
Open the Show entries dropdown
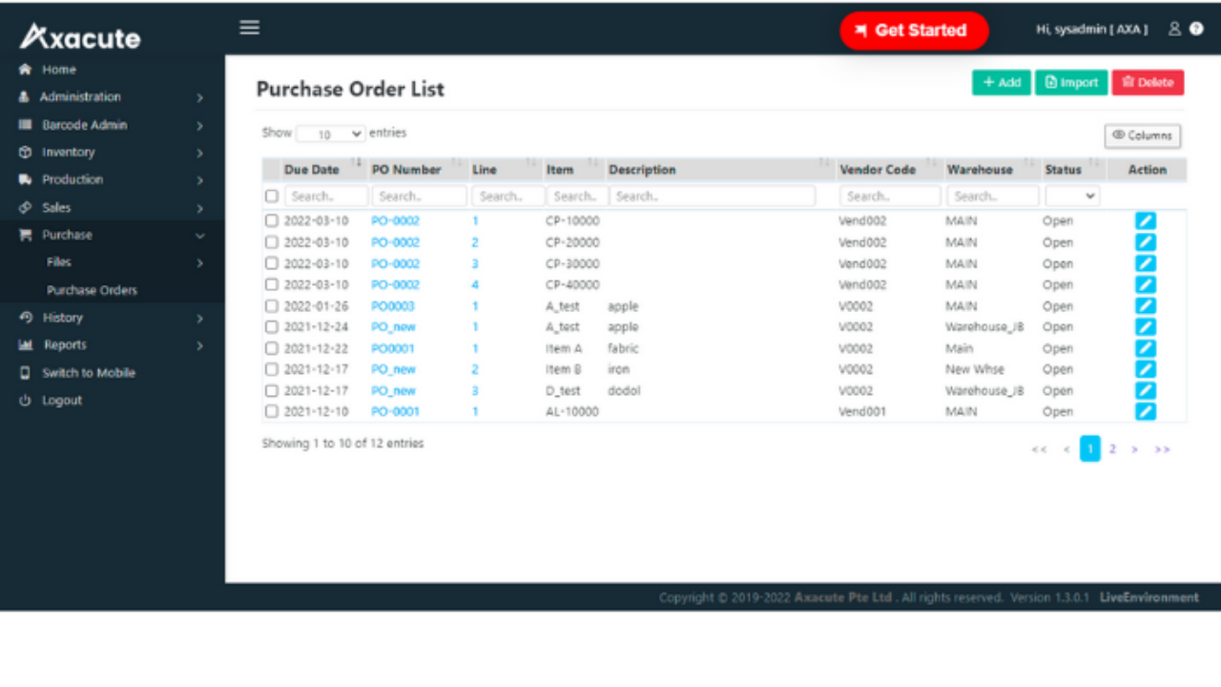point(330,135)
